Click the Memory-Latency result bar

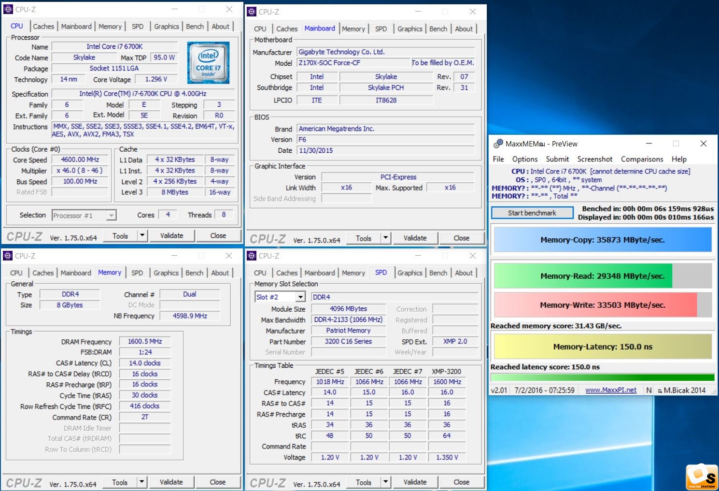[603, 347]
